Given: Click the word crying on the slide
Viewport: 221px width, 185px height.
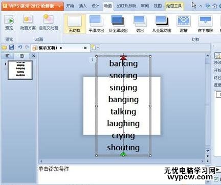Looking at the screenshot, I should click(123, 136).
